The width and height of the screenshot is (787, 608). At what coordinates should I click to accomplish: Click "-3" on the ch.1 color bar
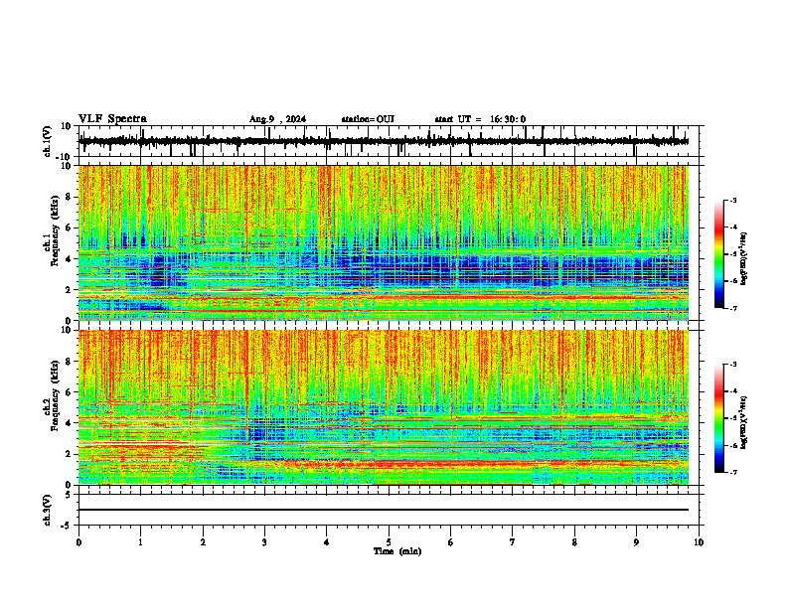pos(733,201)
